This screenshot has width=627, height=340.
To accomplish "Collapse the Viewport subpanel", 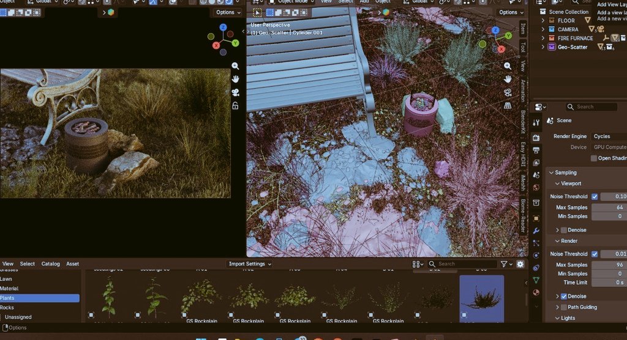I will (557, 184).
